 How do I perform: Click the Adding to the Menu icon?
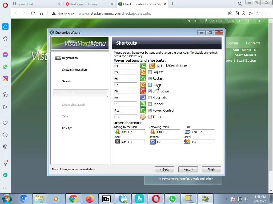tap(118, 132)
